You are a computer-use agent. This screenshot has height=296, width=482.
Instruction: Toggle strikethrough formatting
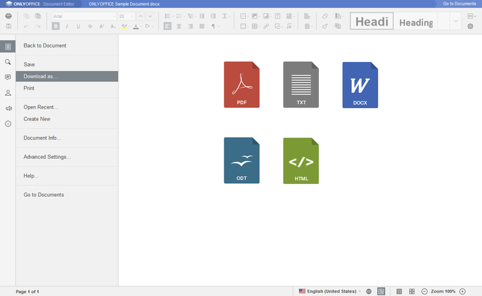pyautogui.click(x=90, y=26)
